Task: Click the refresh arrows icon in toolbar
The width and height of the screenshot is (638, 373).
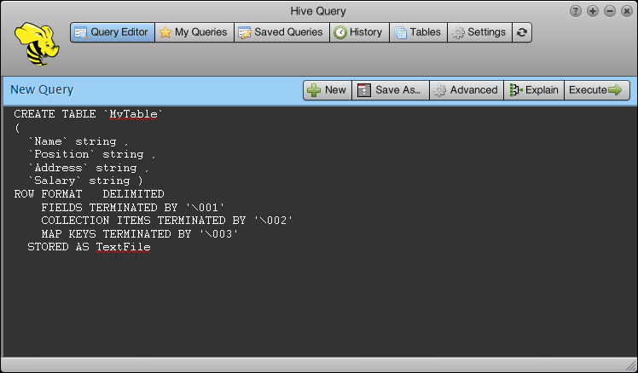Action: click(522, 32)
